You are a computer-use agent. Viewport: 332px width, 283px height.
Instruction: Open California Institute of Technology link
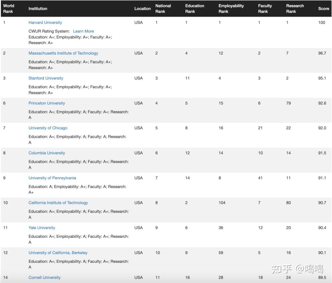click(x=58, y=202)
